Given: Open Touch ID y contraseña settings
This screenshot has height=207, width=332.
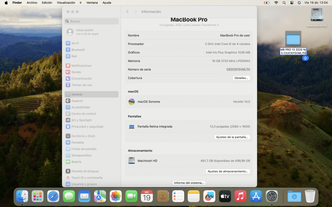Looking at the screenshot, I should [87, 178].
